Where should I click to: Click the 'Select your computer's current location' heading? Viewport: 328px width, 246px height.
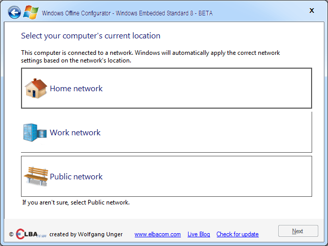(x=91, y=36)
